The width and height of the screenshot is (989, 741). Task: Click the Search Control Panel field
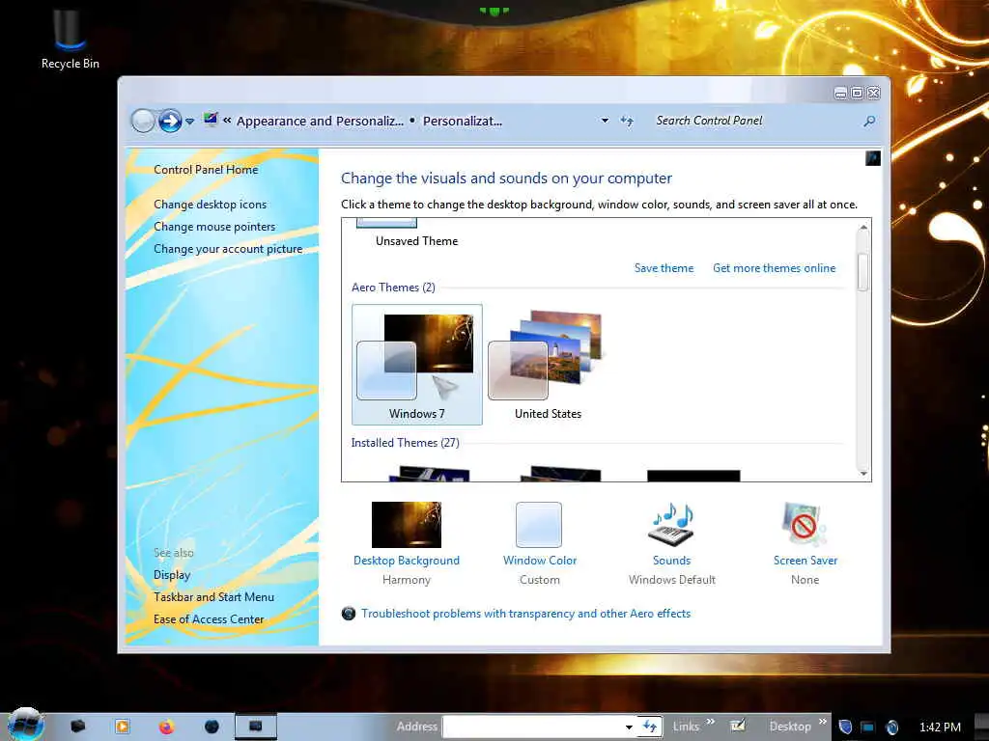[x=755, y=121]
